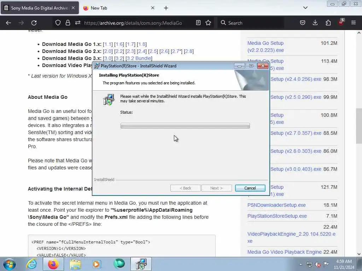Expand the list all tabs chevron
Image resolution: width=362 pixels, height=271 pixels.
(305, 8)
